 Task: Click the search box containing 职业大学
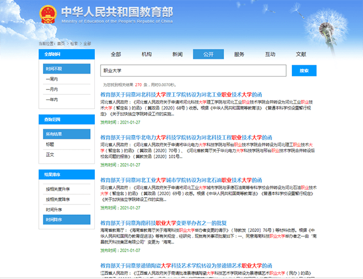(x=193, y=71)
